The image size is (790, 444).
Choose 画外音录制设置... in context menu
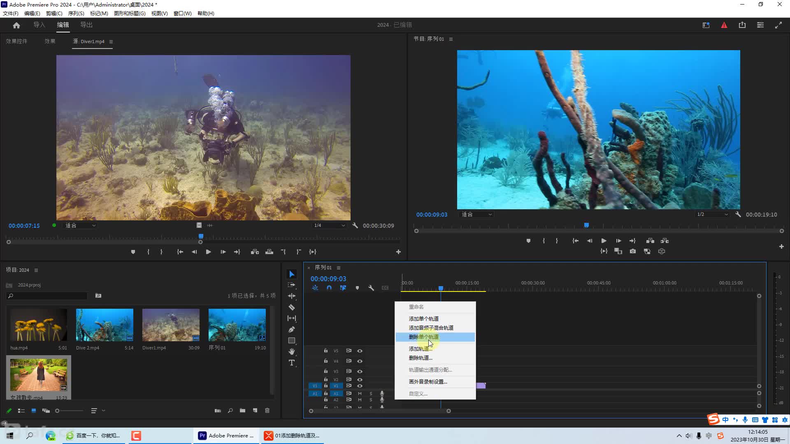click(x=435, y=382)
